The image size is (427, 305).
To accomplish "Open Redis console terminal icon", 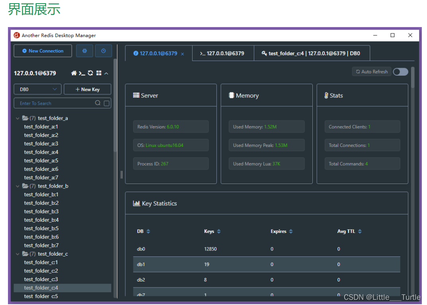I will pyautogui.click(x=82, y=73).
